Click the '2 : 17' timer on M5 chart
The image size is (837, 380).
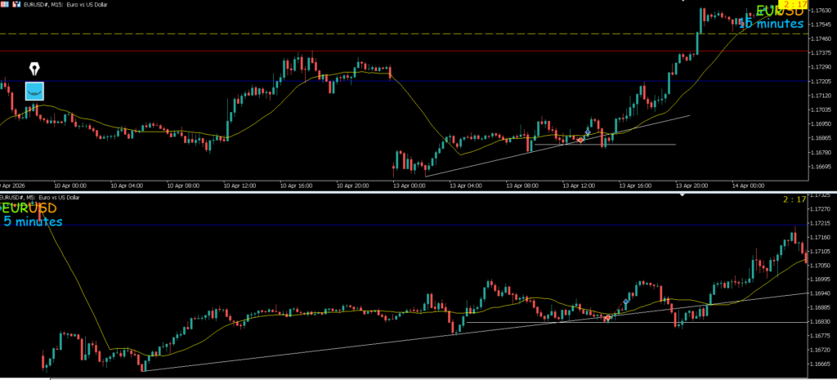pos(794,199)
